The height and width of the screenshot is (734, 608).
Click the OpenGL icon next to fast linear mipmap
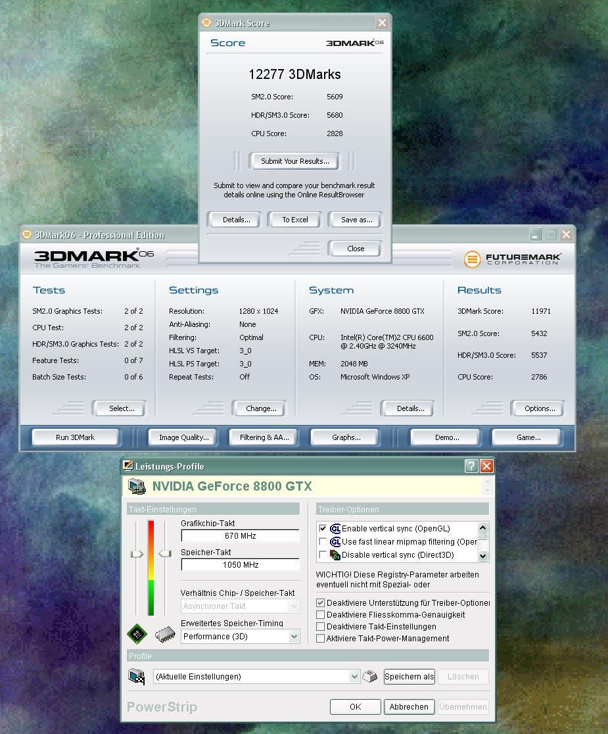(335, 541)
